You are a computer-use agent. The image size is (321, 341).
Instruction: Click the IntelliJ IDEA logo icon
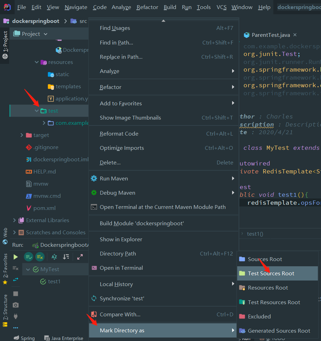point(7,7)
